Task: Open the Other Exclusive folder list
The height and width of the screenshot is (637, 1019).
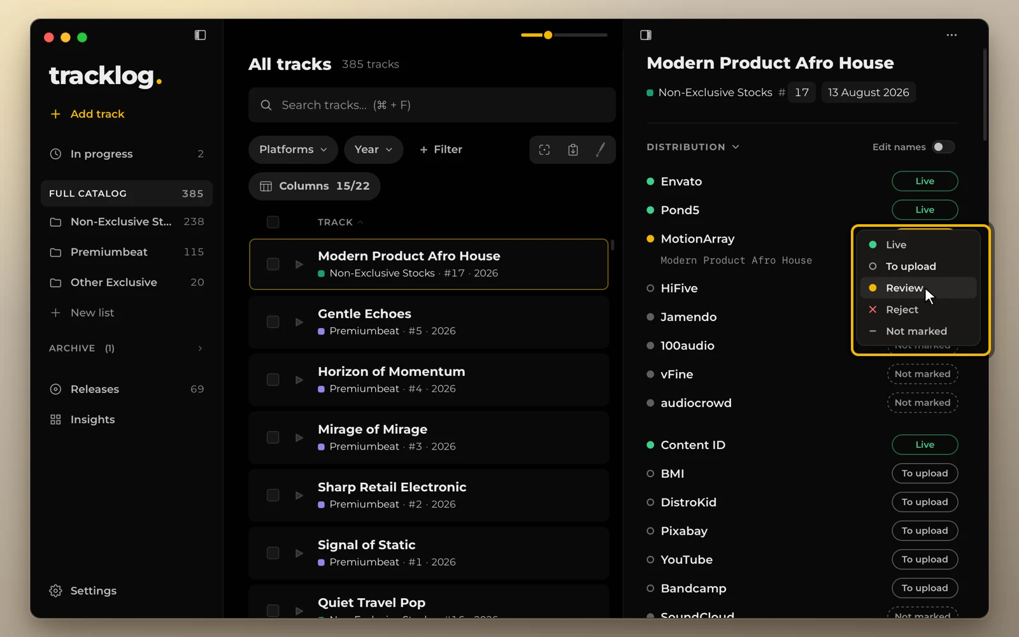Action: [x=127, y=282]
